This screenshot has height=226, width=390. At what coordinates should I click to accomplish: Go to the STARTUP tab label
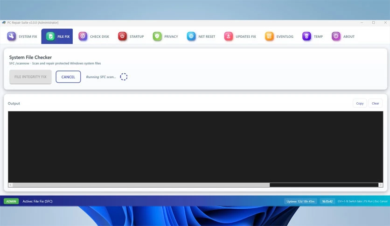tap(137, 36)
